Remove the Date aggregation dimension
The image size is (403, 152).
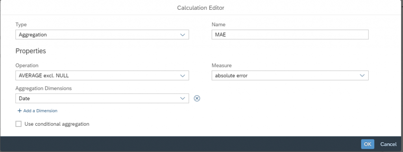[x=197, y=98]
